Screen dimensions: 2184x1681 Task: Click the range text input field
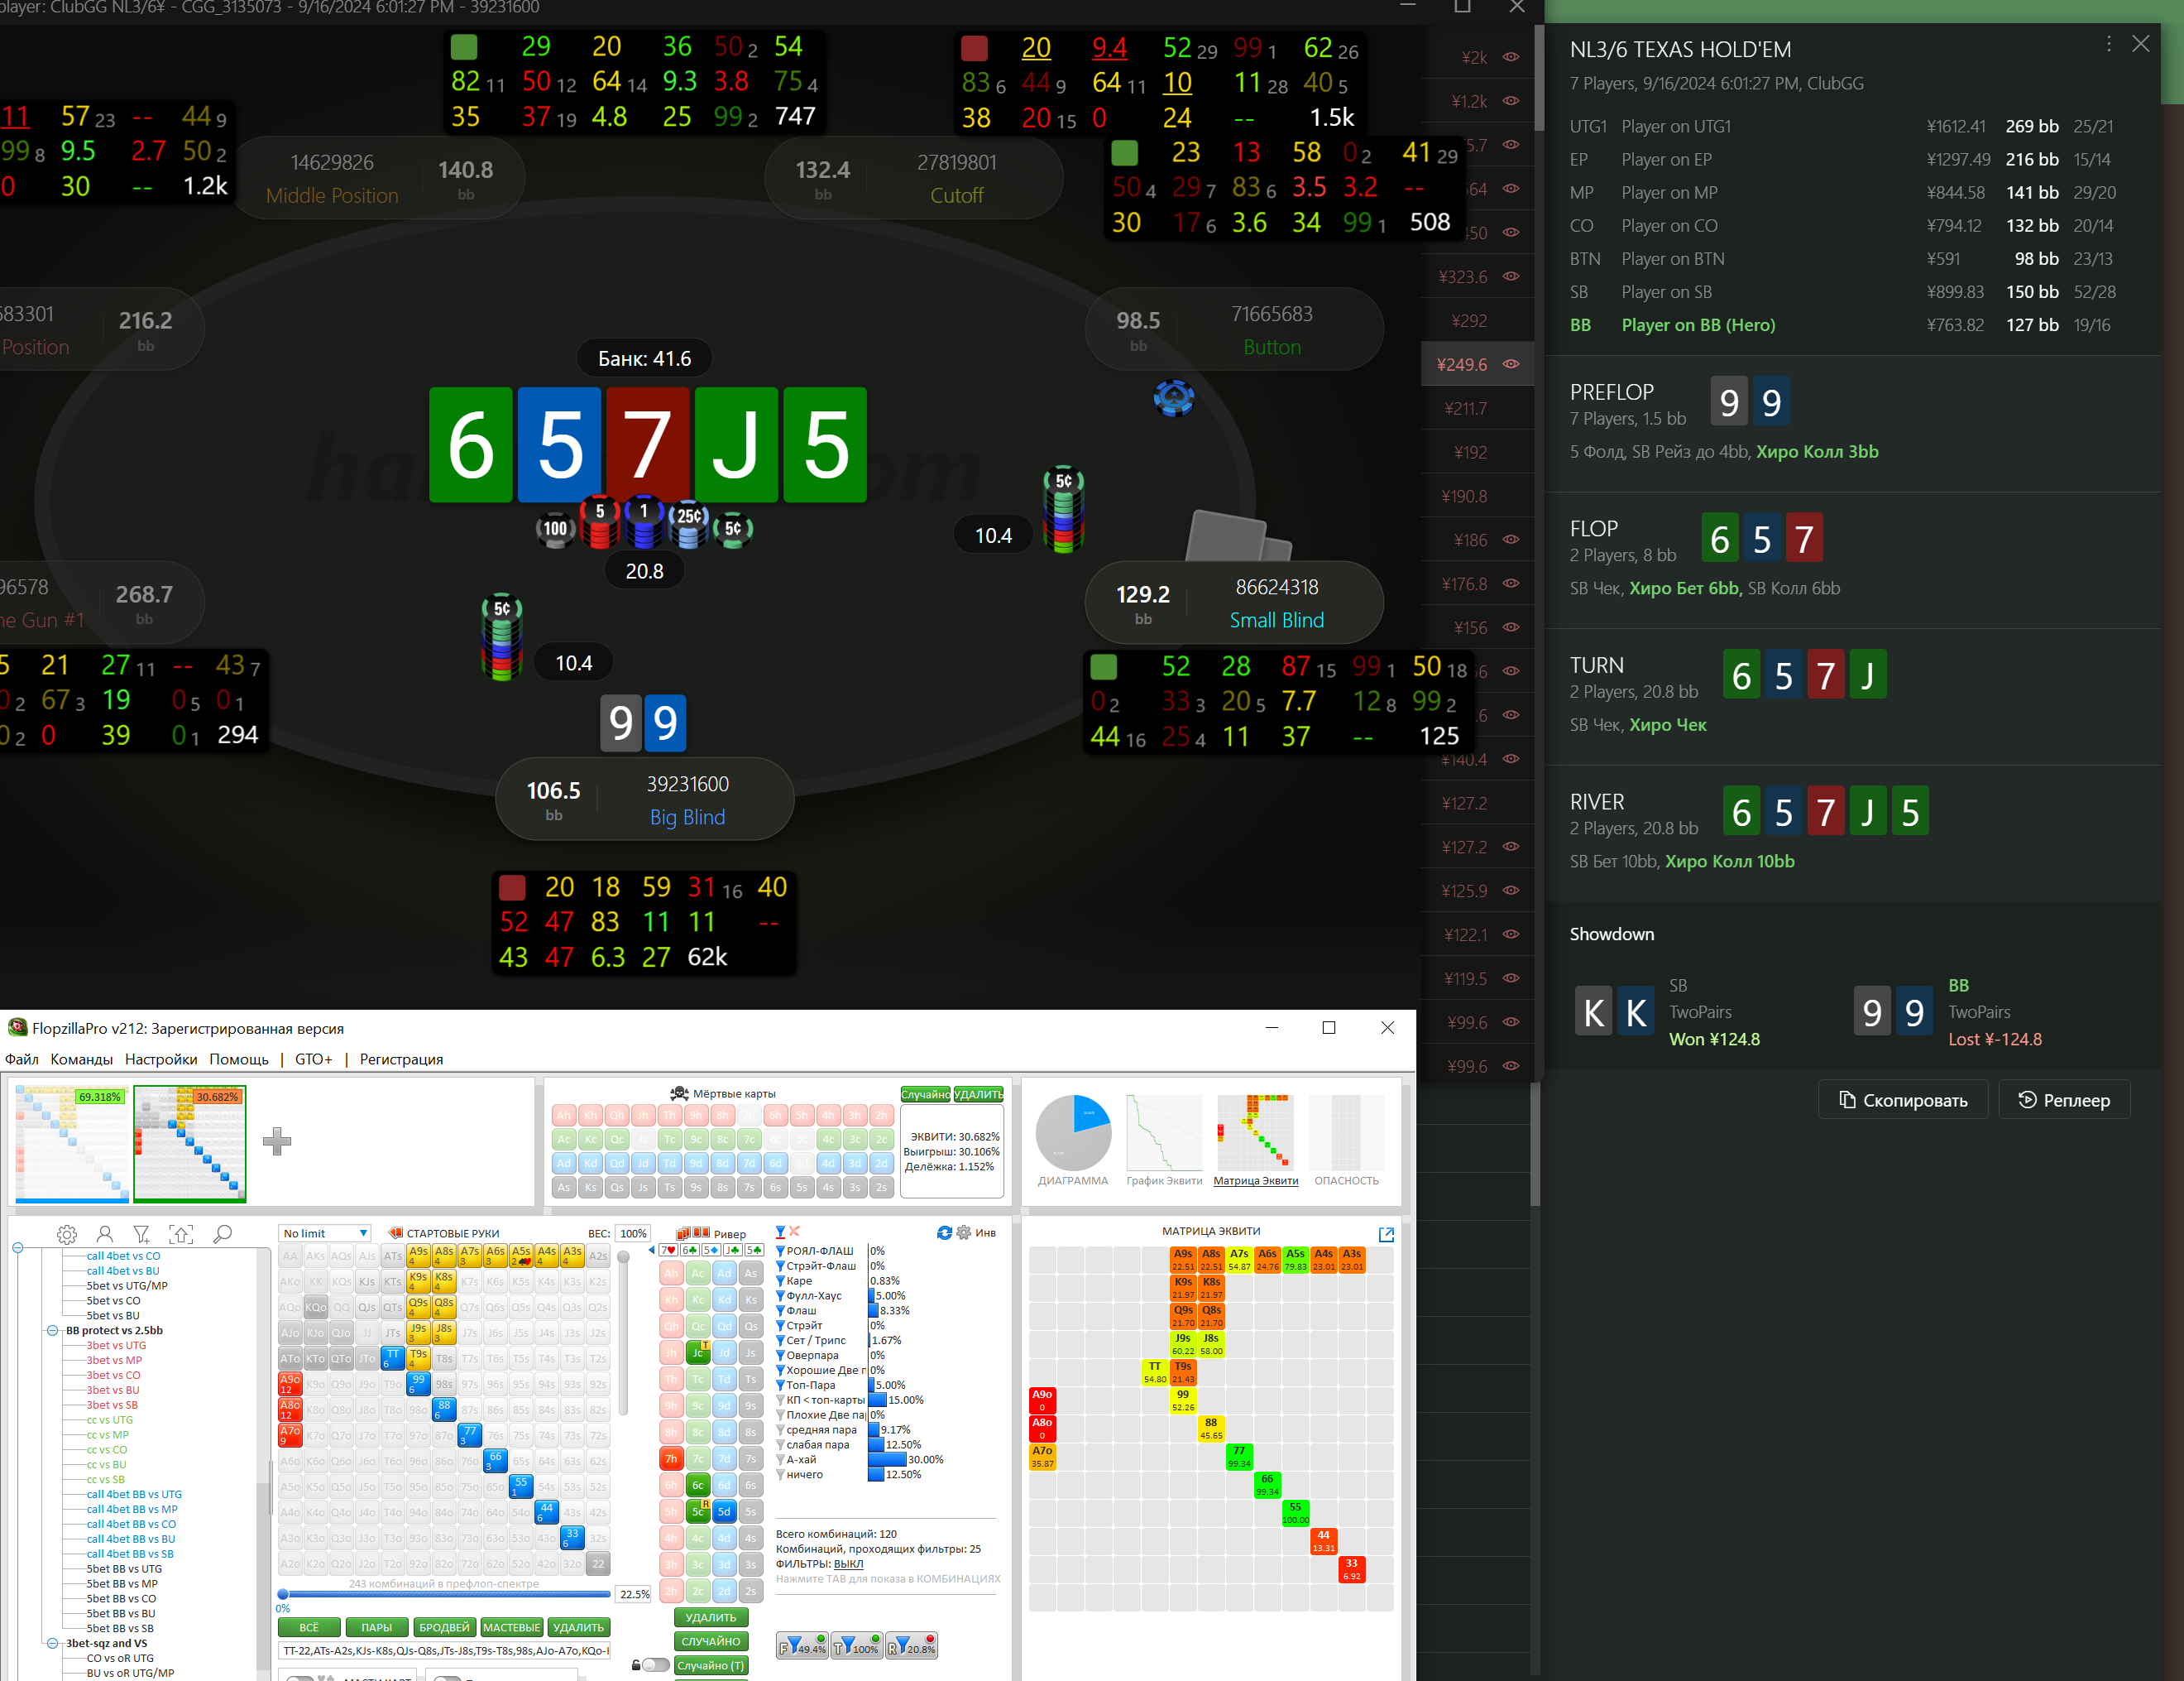tap(444, 1651)
